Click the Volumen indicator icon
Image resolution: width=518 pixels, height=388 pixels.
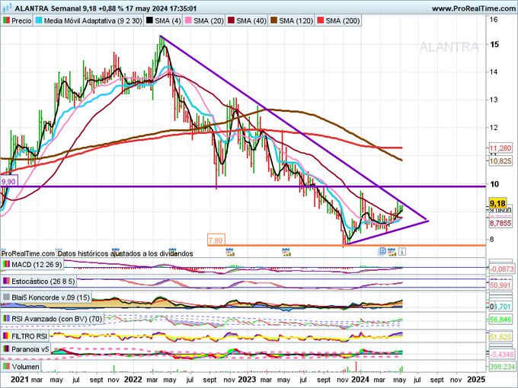[6, 367]
